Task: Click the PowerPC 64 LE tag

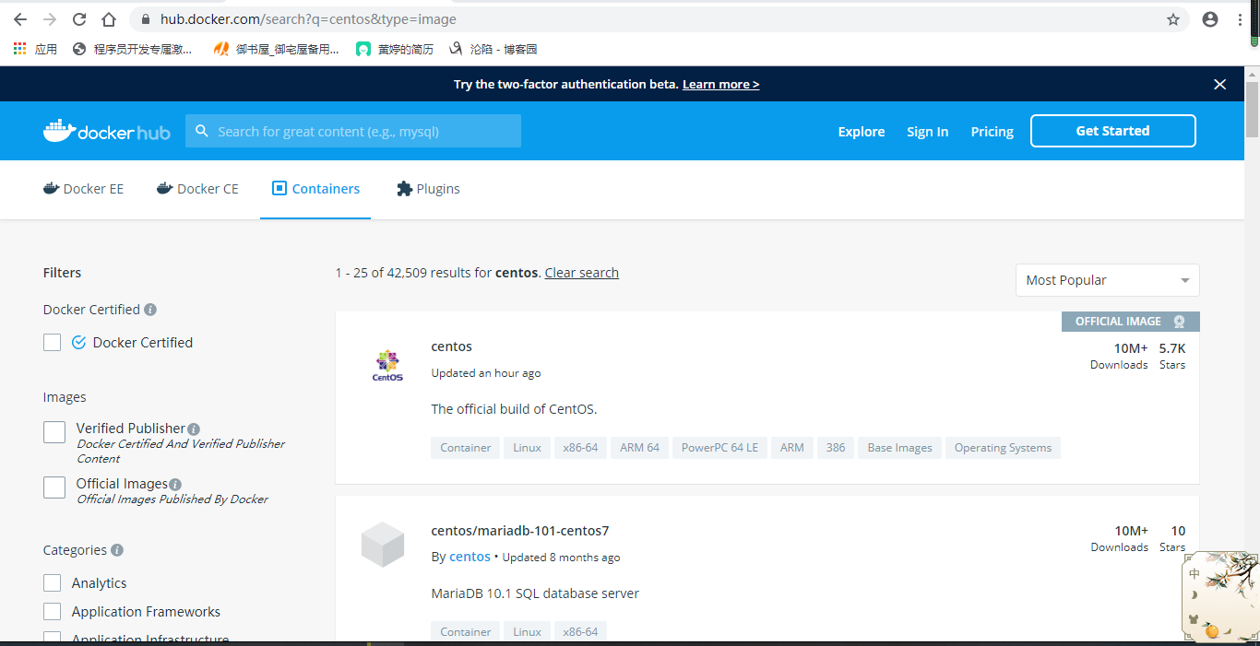Action: (x=719, y=448)
